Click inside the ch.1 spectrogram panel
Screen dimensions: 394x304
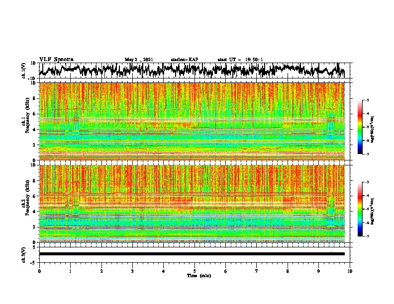click(x=192, y=121)
